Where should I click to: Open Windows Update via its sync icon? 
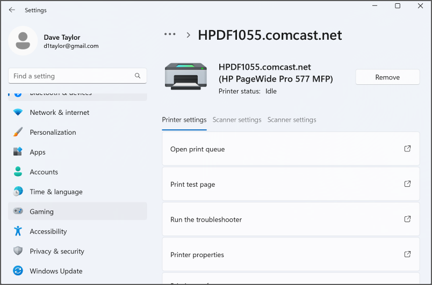[x=18, y=271]
